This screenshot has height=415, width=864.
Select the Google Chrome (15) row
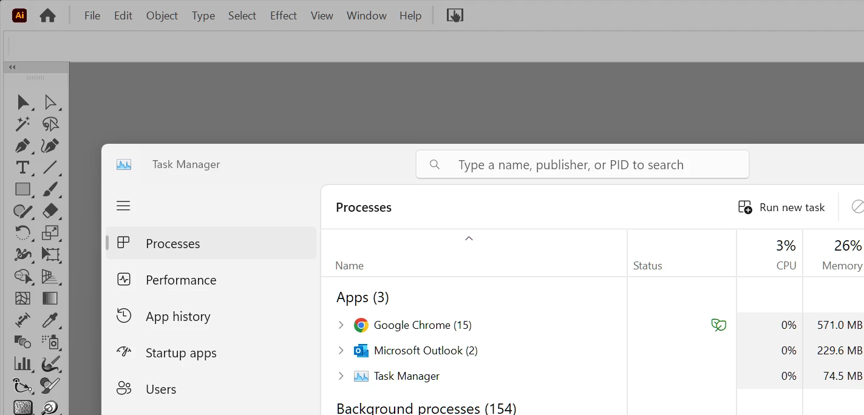[593, 325]
